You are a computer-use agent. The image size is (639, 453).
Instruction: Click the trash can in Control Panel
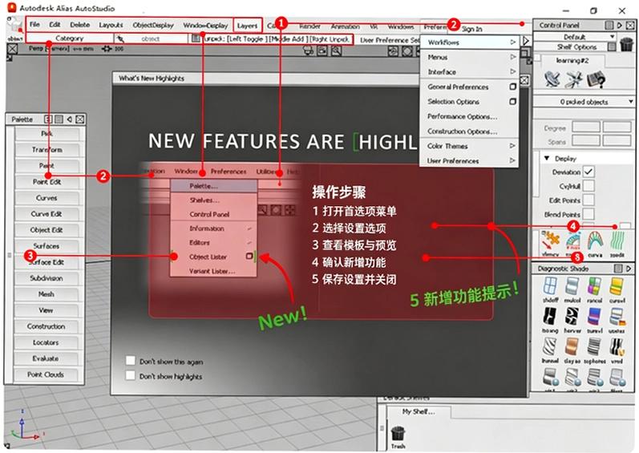(x=627, y=42)
